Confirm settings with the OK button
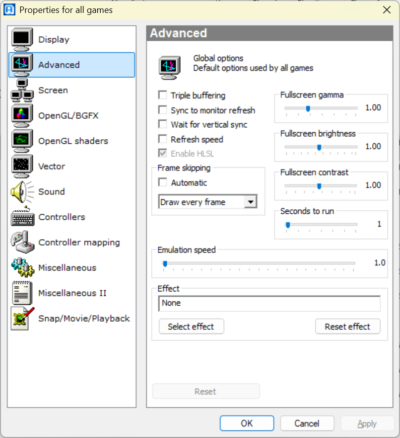 point(247,423)
